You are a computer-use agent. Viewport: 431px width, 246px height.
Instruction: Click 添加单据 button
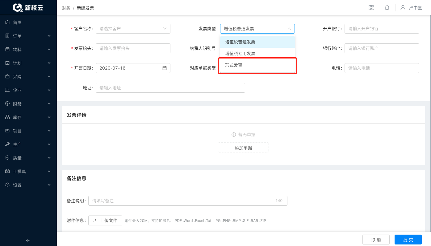(x=243, y=147)
